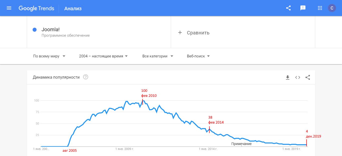Screen dimensions: 342x156
Task: Open the user account avatar
Action: 332,8
